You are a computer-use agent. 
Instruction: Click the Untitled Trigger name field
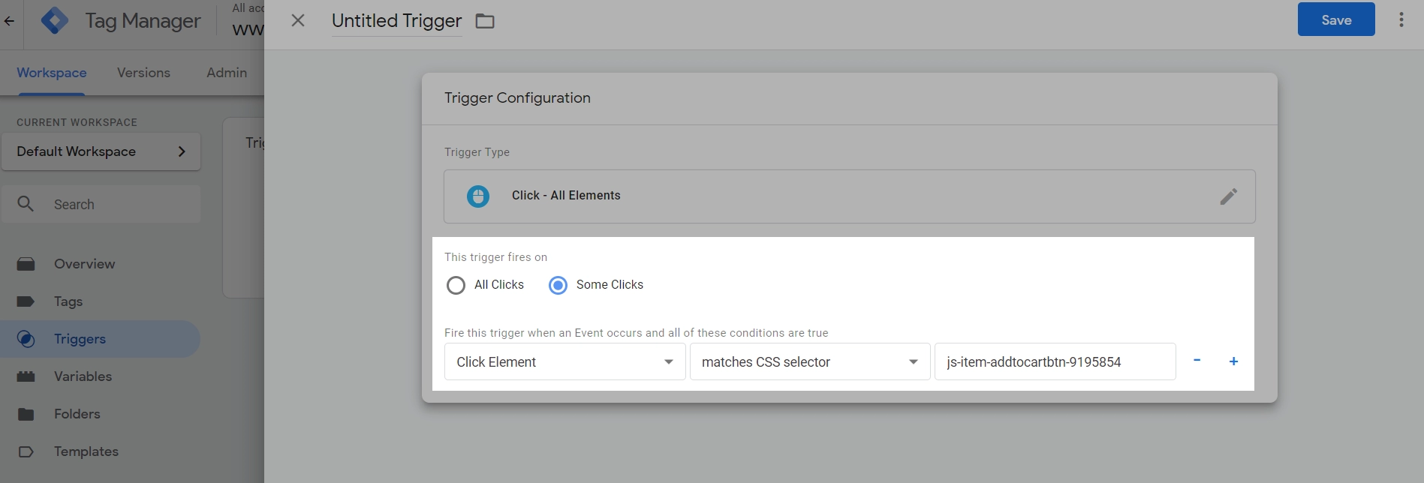tap(396, 21)
